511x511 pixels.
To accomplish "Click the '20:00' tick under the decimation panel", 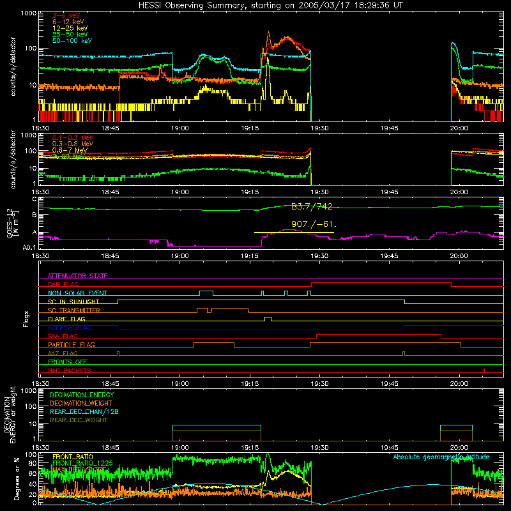I will click(459, 448).
